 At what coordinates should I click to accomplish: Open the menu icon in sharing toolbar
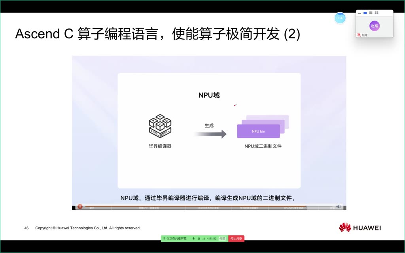pos(199,238)
